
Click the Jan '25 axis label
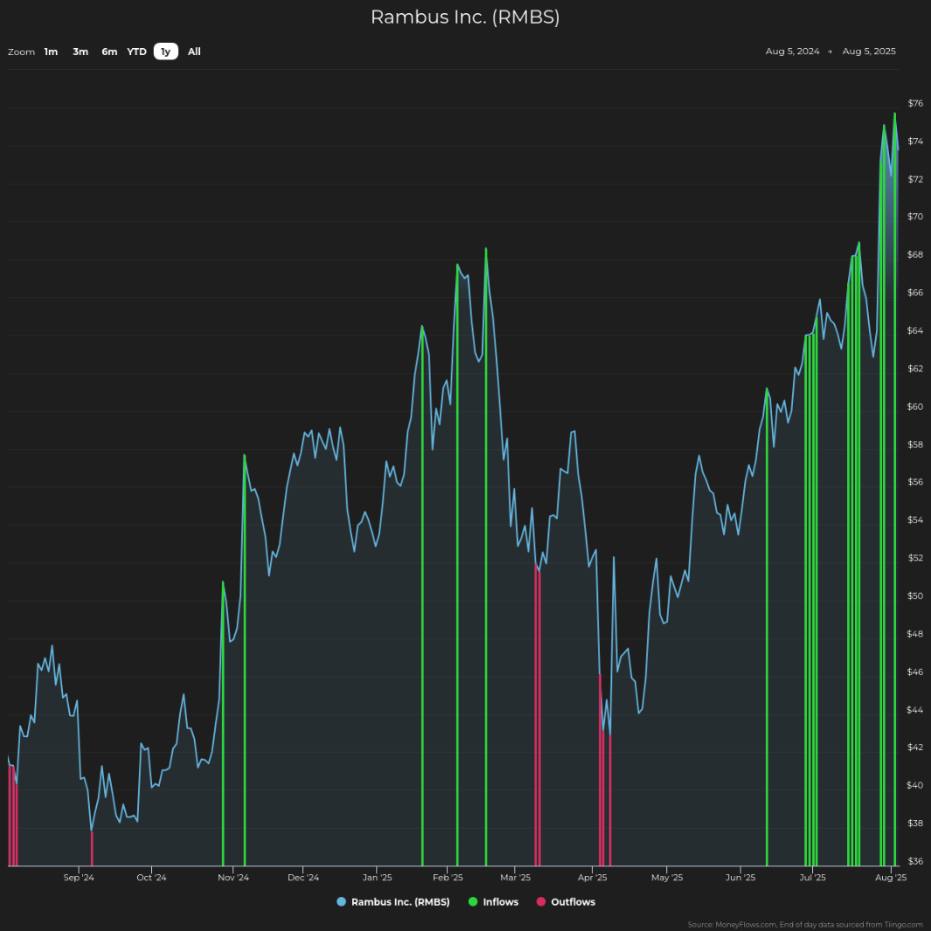[x=378, y=878]
